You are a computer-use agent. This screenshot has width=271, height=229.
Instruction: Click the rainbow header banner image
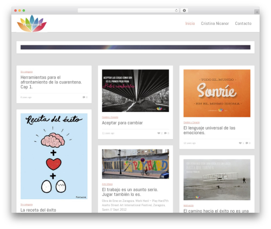(x=135, y=47)
